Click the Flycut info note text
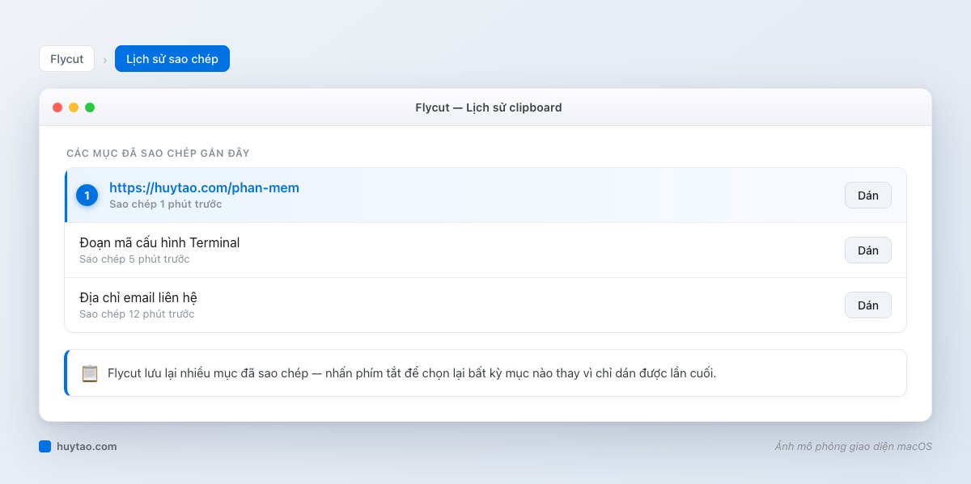 [412, 373]
